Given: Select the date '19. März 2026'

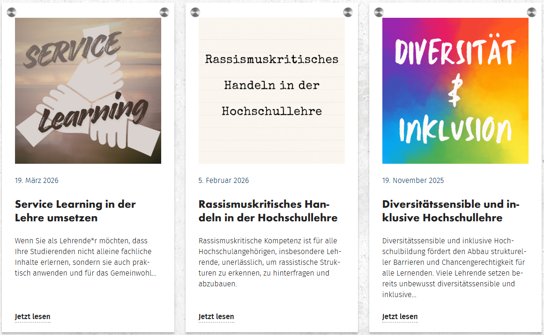Looking at the screenshot, I should pos(37,180).
